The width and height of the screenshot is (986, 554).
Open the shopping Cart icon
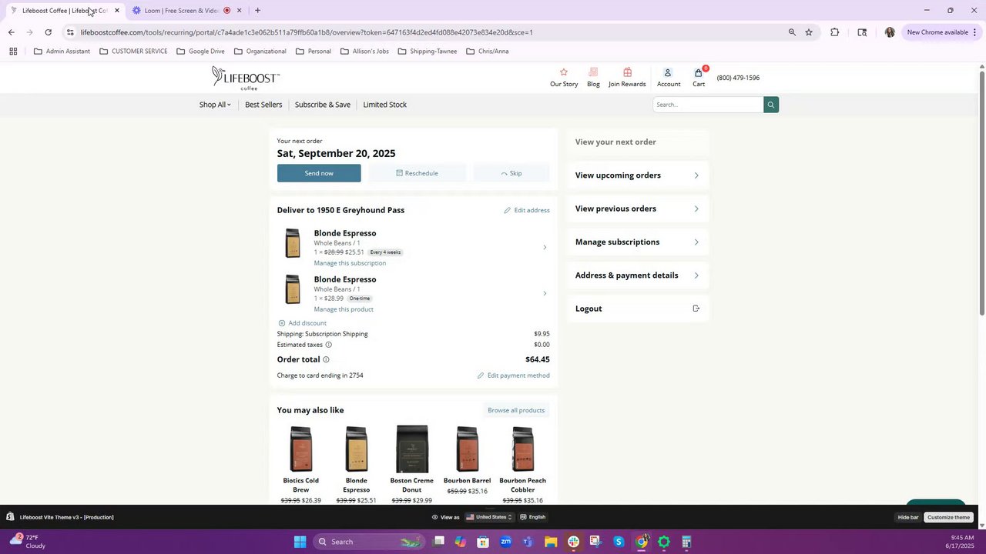699,73
